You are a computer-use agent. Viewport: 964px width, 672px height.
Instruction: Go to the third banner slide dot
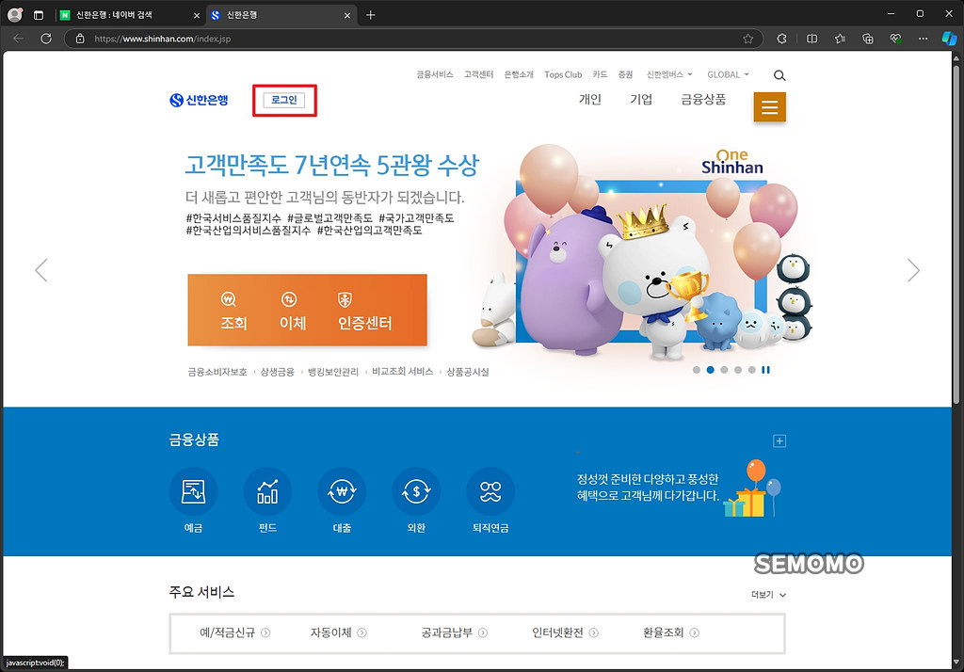tap(724, 370)
